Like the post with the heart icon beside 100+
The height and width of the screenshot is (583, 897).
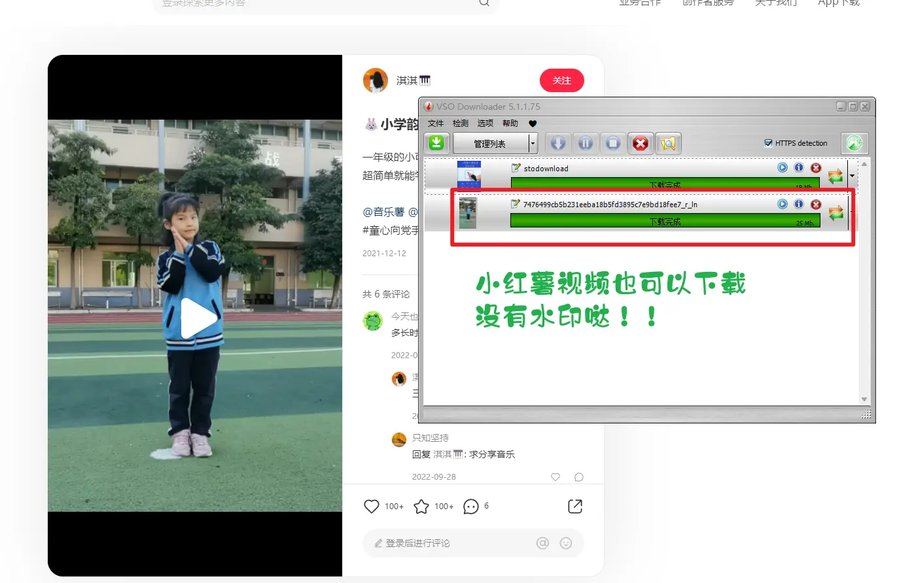coord(372,507)
